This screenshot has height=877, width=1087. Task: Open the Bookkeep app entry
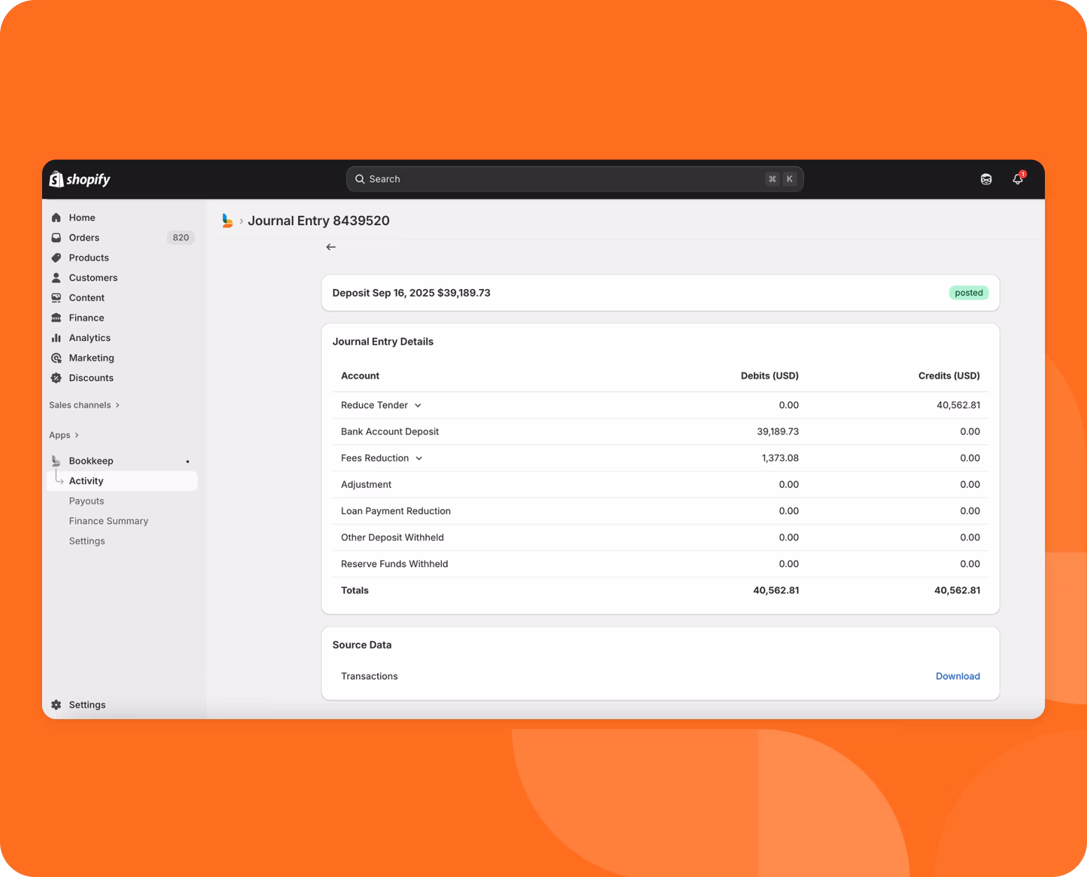(x=91, y=461)
